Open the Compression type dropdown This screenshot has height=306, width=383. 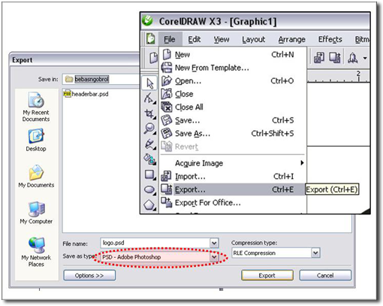[x=315, y=253]
